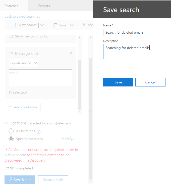Enable the Show keyword list checkbox
This screenshot has height=187, width=171.
[x=11, y=36]
